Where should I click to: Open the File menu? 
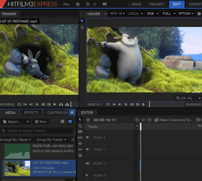point(66,4)
